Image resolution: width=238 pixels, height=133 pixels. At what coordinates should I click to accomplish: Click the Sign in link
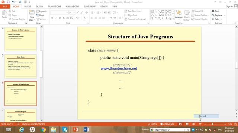(229, 6)
